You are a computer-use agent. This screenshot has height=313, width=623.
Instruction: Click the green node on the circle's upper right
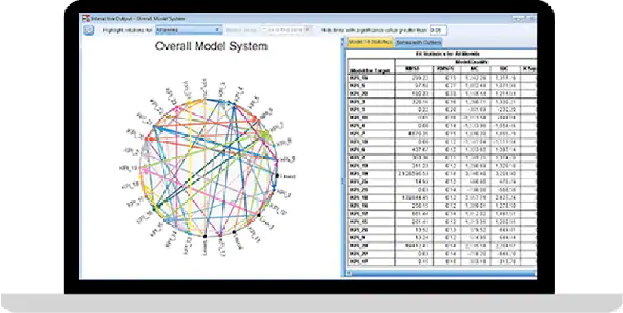263,133
